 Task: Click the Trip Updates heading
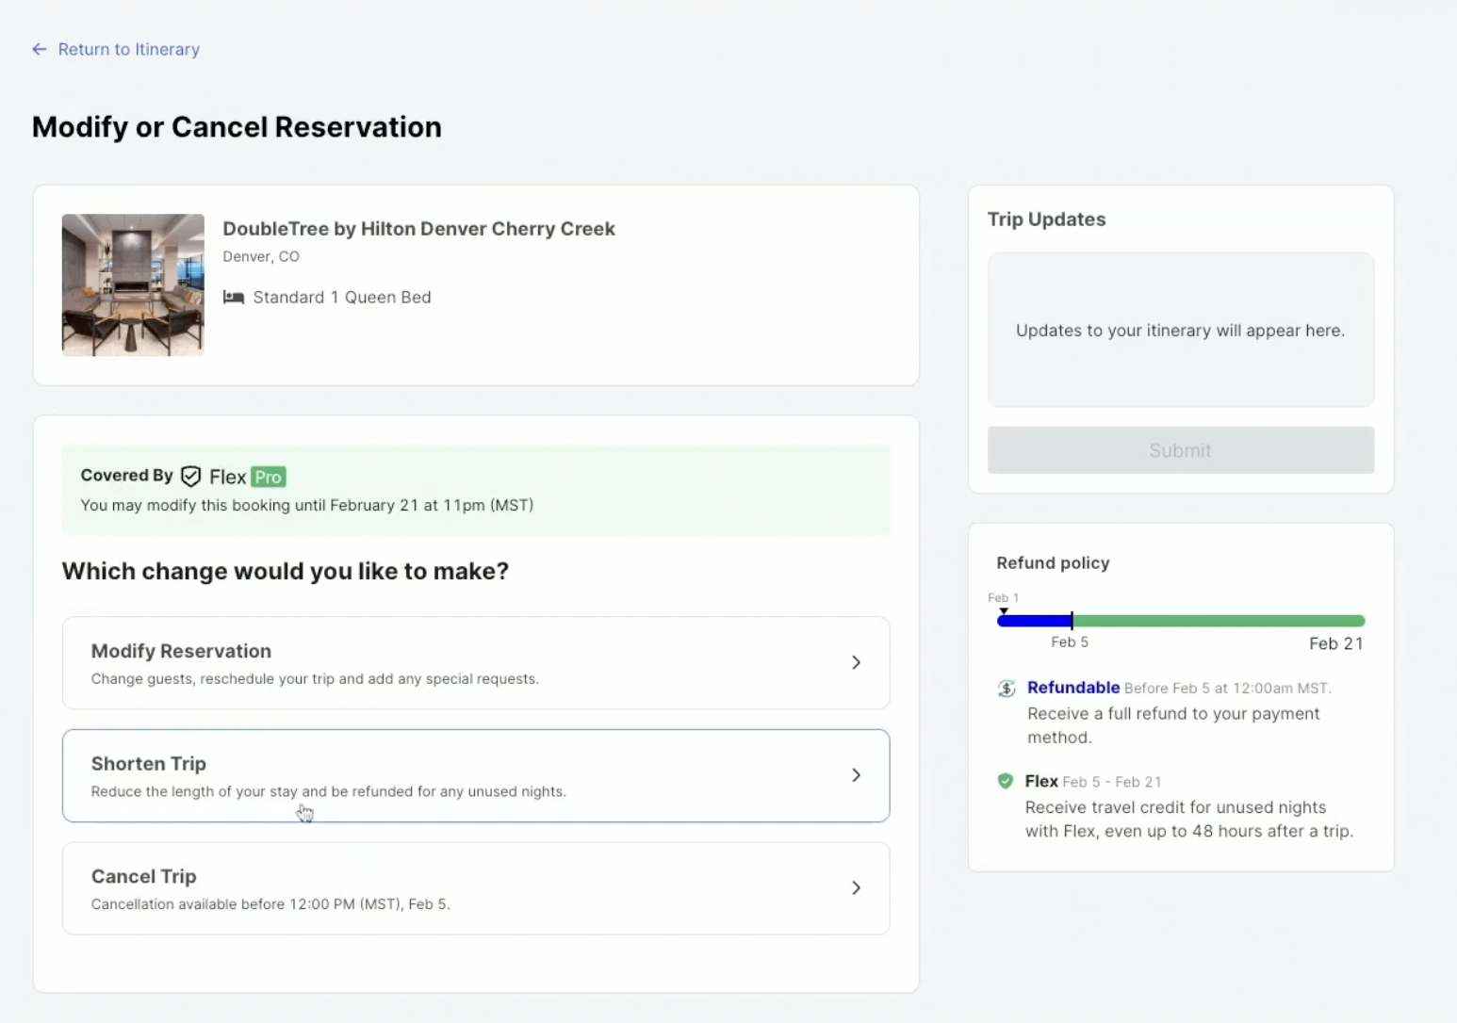(x=1046, y=219)
